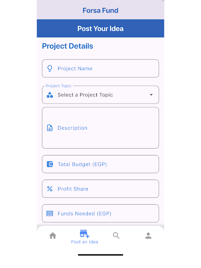Click the Post Your Idea header banner
The image size is (201, 268).
click(x=100, y=28)
